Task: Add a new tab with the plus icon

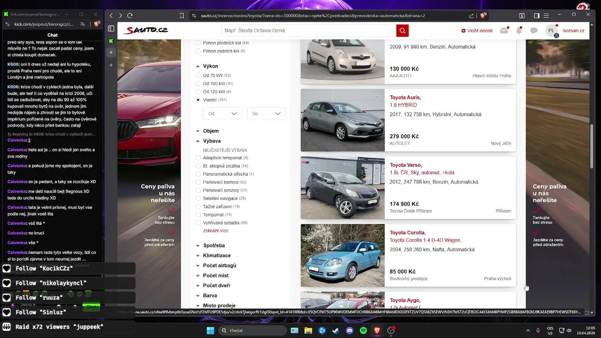Action: click(x=111, y=65)
